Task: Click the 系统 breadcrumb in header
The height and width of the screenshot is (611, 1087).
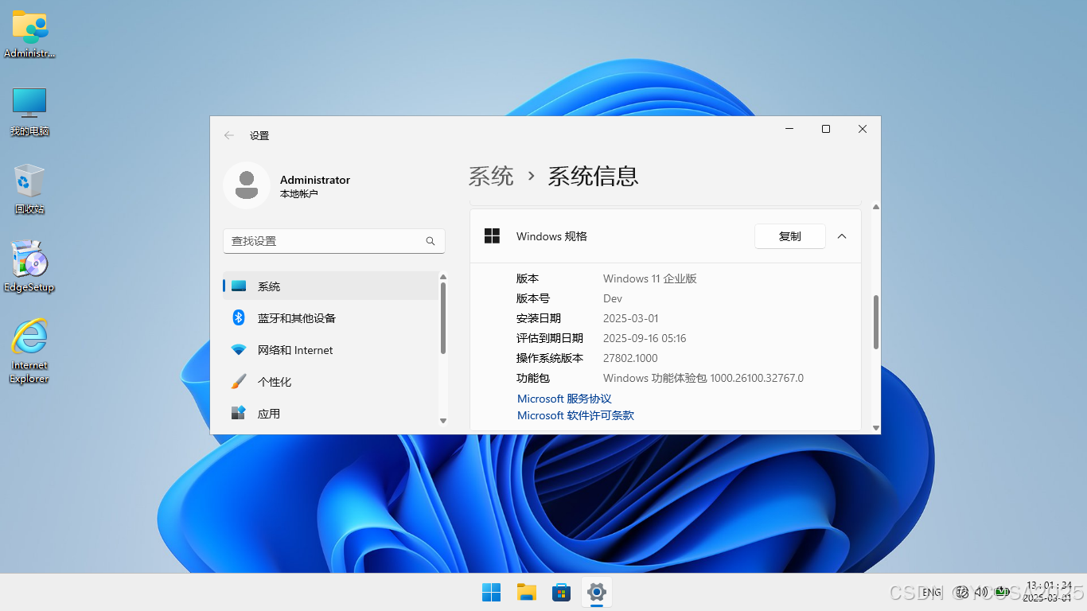Action: [491, 176]
